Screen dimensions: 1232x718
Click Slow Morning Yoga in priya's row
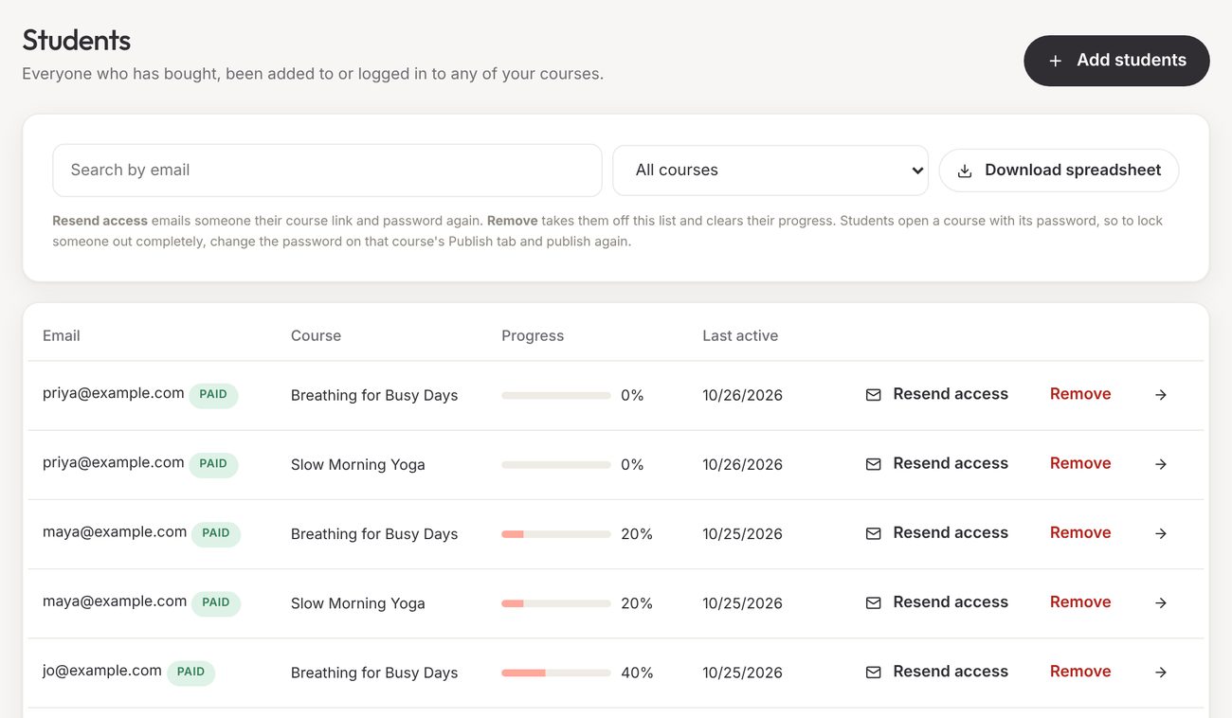(x=358, y=464)
